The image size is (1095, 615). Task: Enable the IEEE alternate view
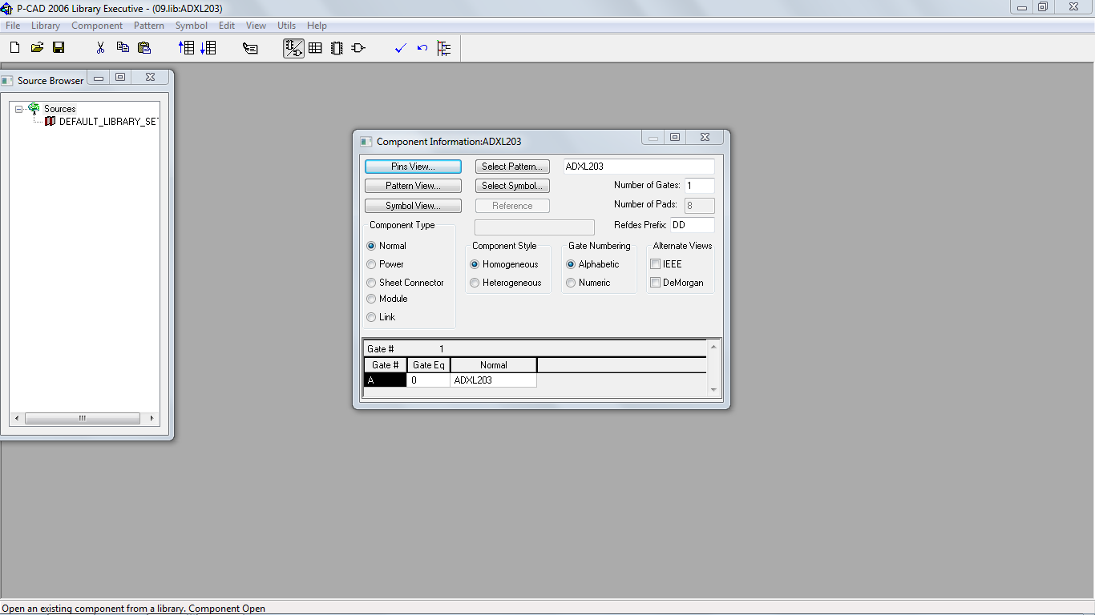click(x=656, y=264)
